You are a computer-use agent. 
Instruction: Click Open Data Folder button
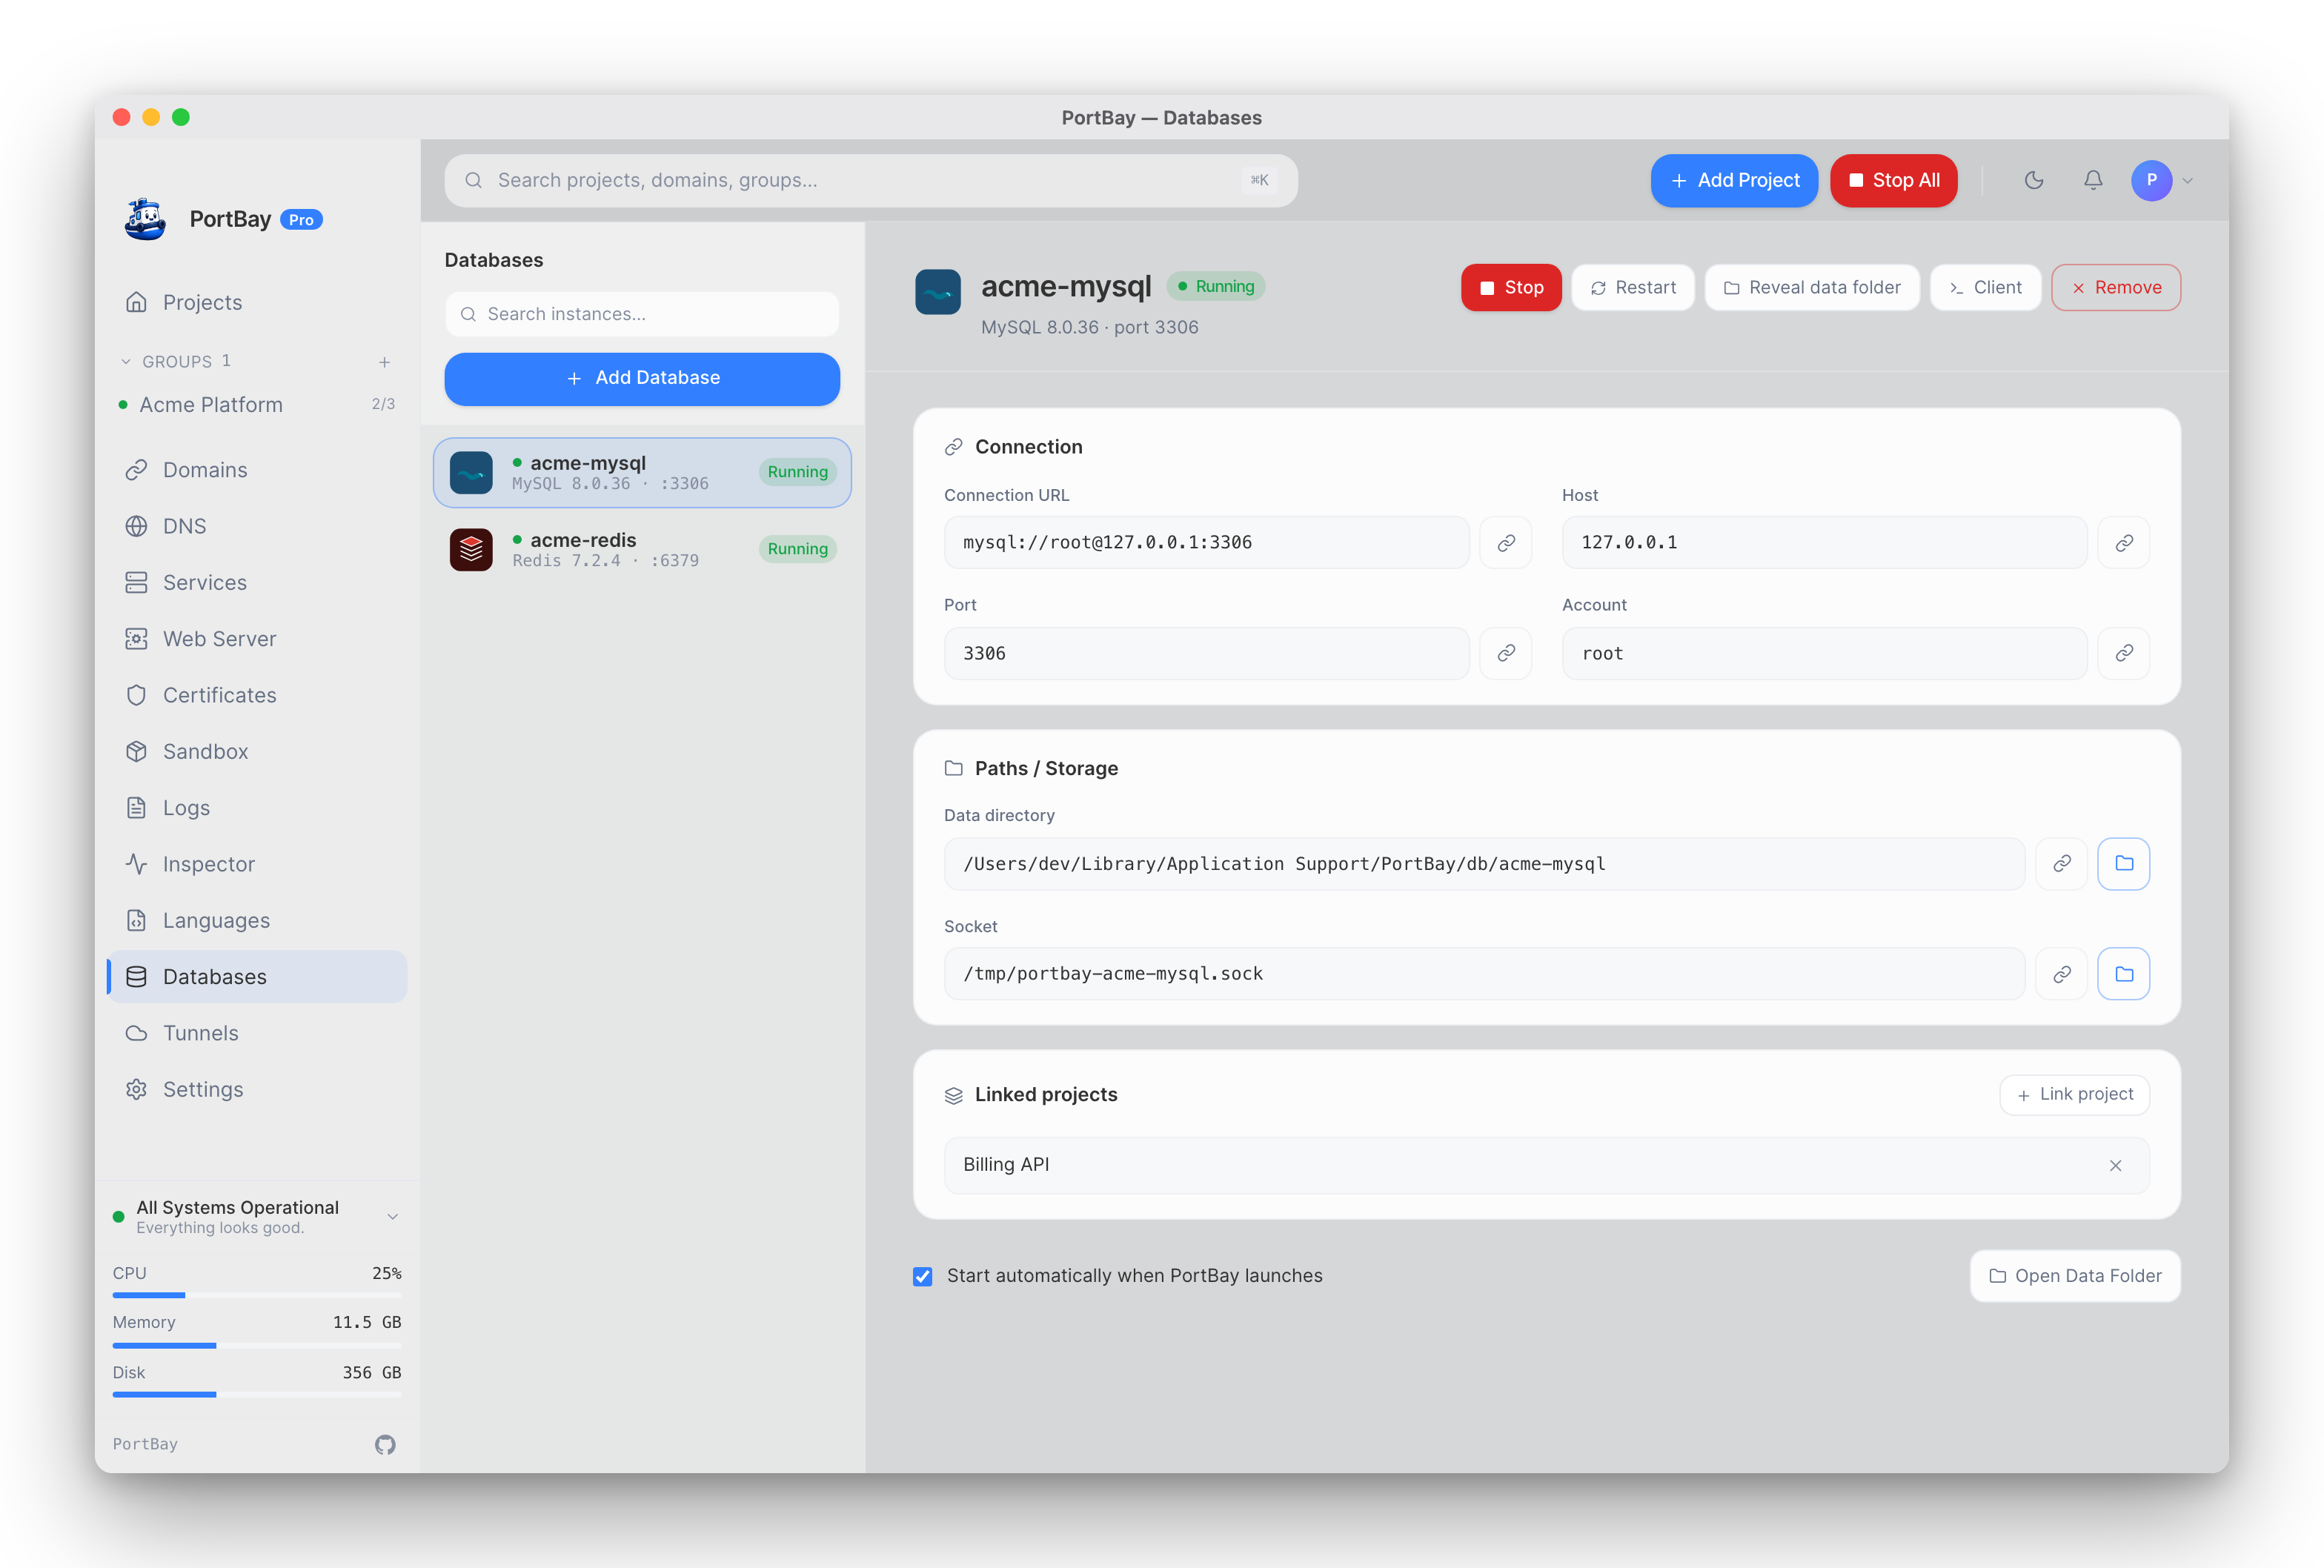[2075, 1276]
